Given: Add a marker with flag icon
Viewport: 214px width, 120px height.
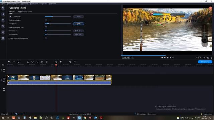Looking at the screenshot, I should coord(61,62).
